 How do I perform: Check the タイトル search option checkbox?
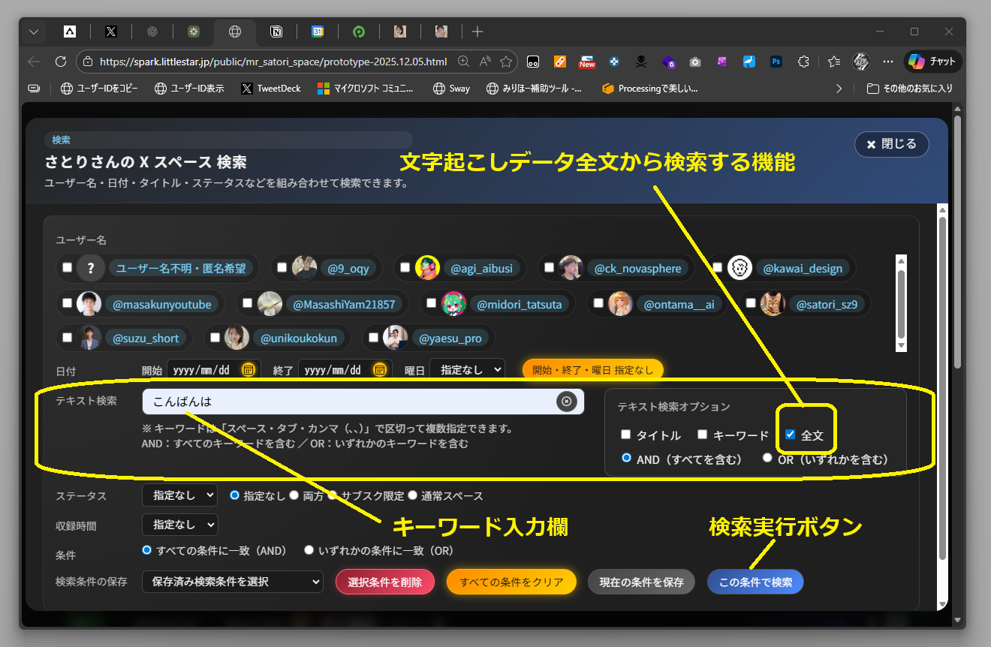[x=625, y=434]
